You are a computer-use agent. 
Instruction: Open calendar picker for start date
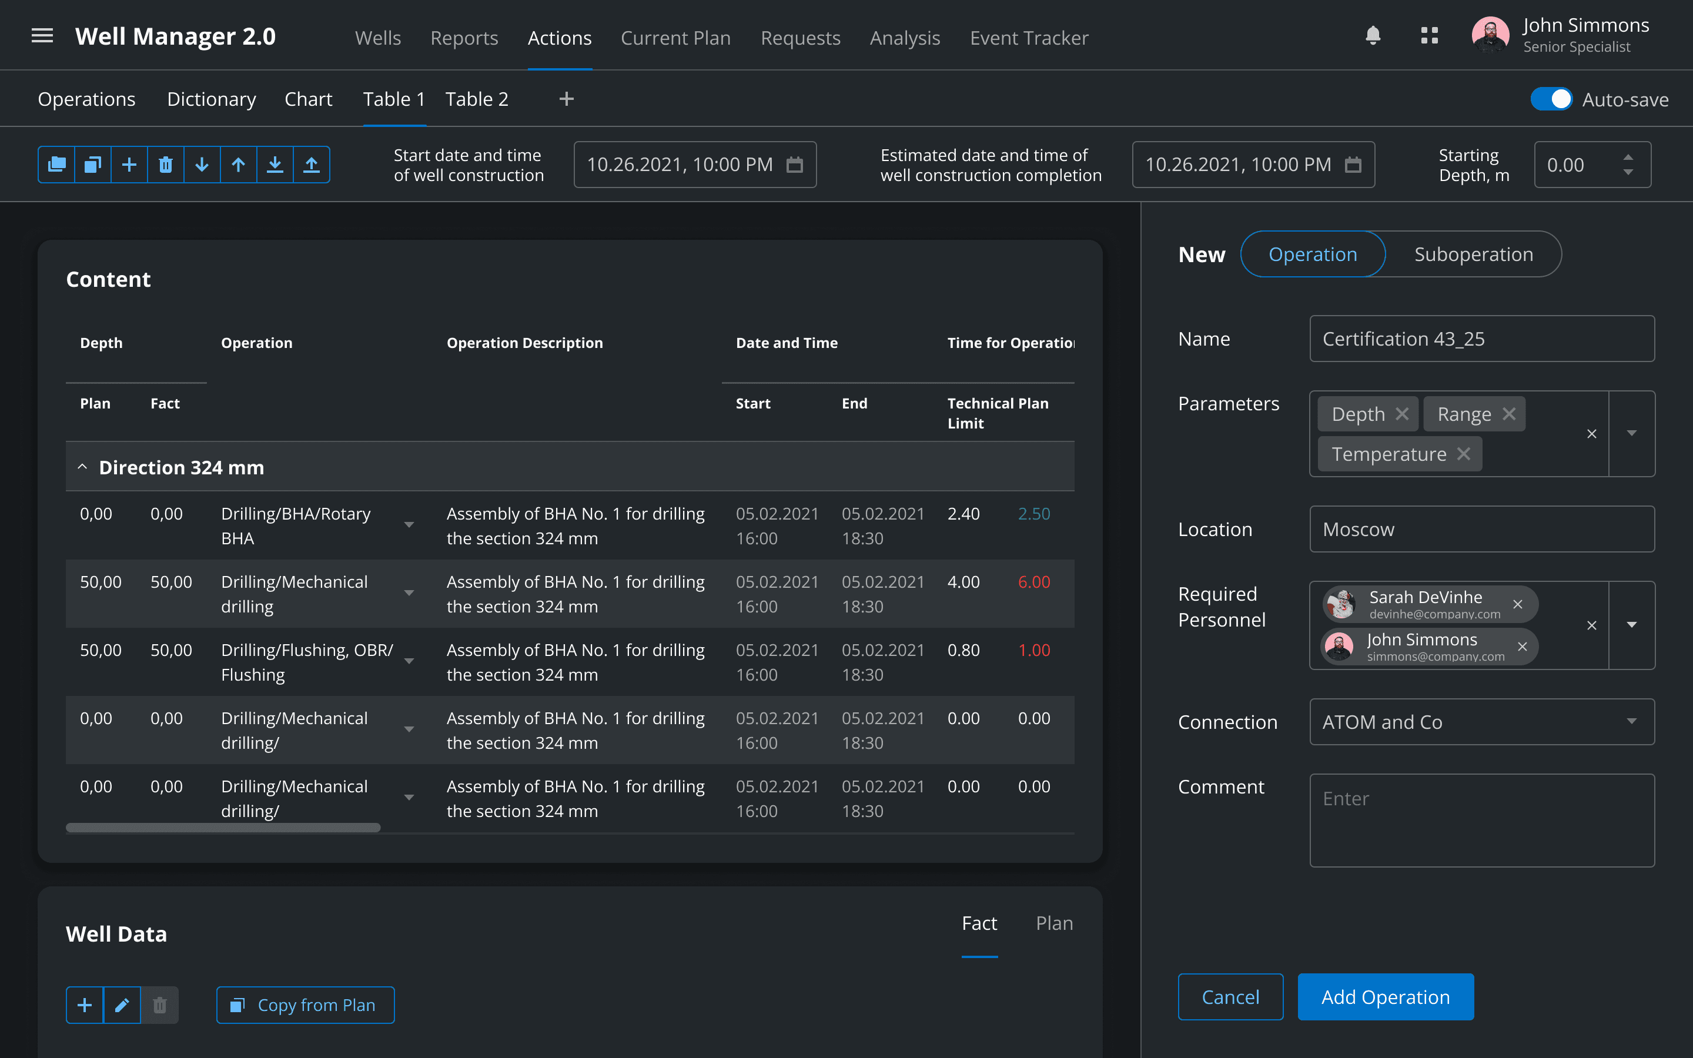(x=794, y=165)
